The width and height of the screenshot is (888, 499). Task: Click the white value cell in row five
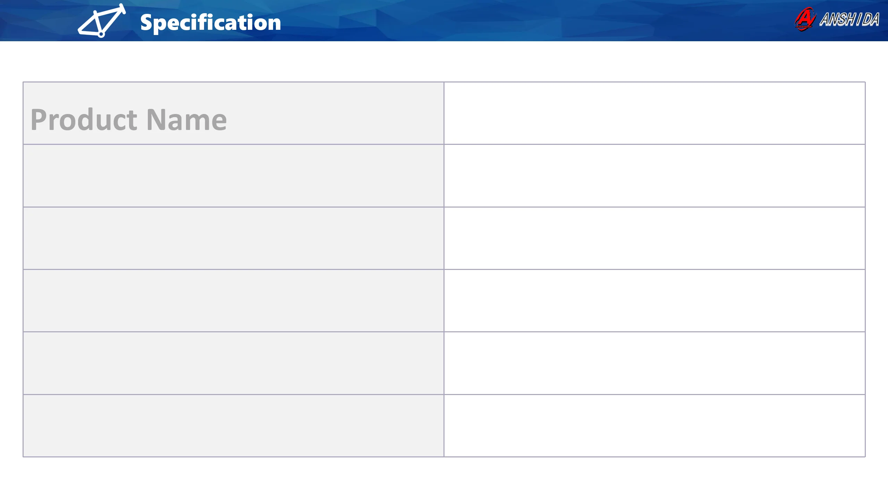[654, 363]
